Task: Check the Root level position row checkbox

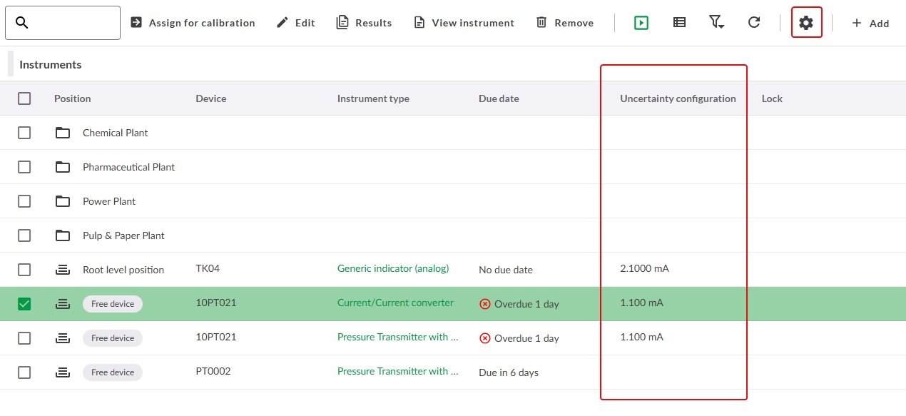Action: click(x=24, y=269)
